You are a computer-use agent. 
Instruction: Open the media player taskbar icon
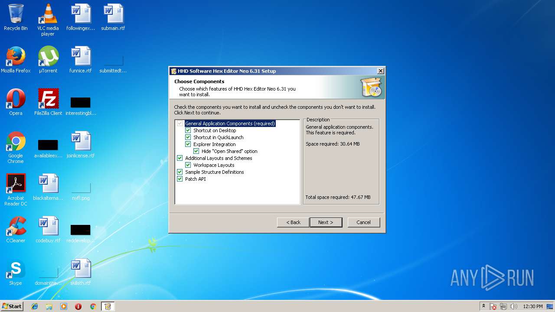click(64, 306)
